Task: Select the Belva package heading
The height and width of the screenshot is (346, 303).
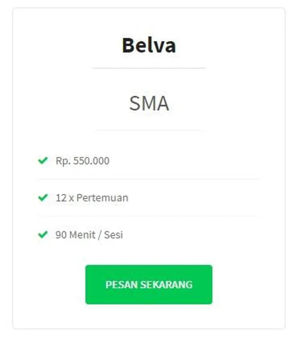Action: pos(149,45)
